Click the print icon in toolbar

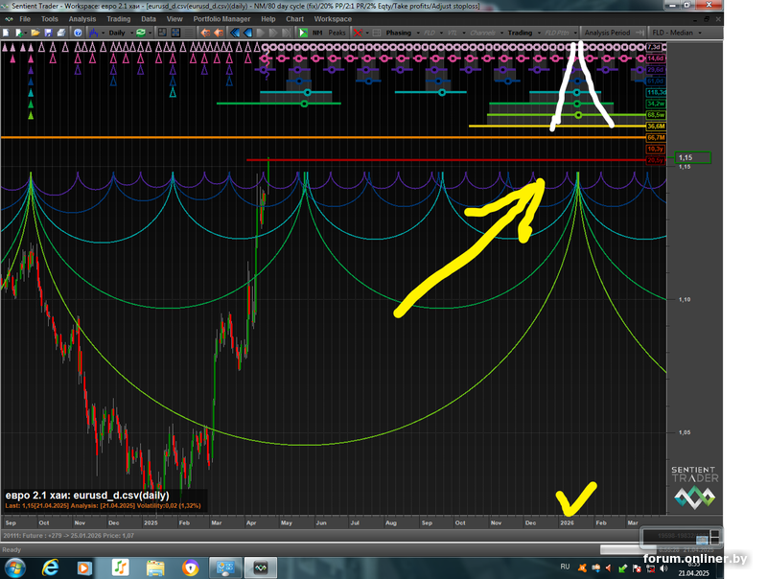click(62, 33)
